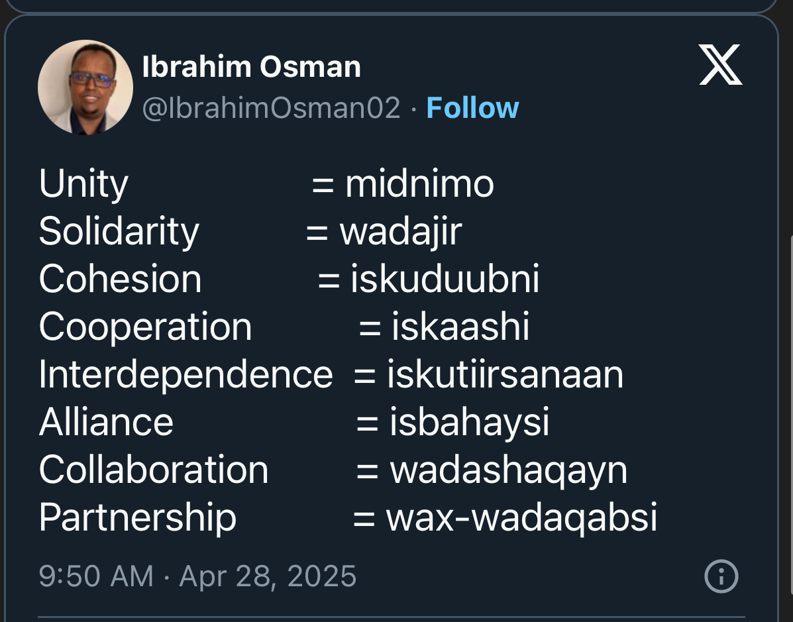Open the Ibrahim Osman display name

(251, 67)
